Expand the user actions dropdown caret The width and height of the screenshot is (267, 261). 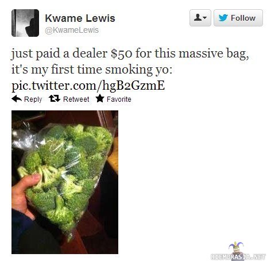pos(204,18)
